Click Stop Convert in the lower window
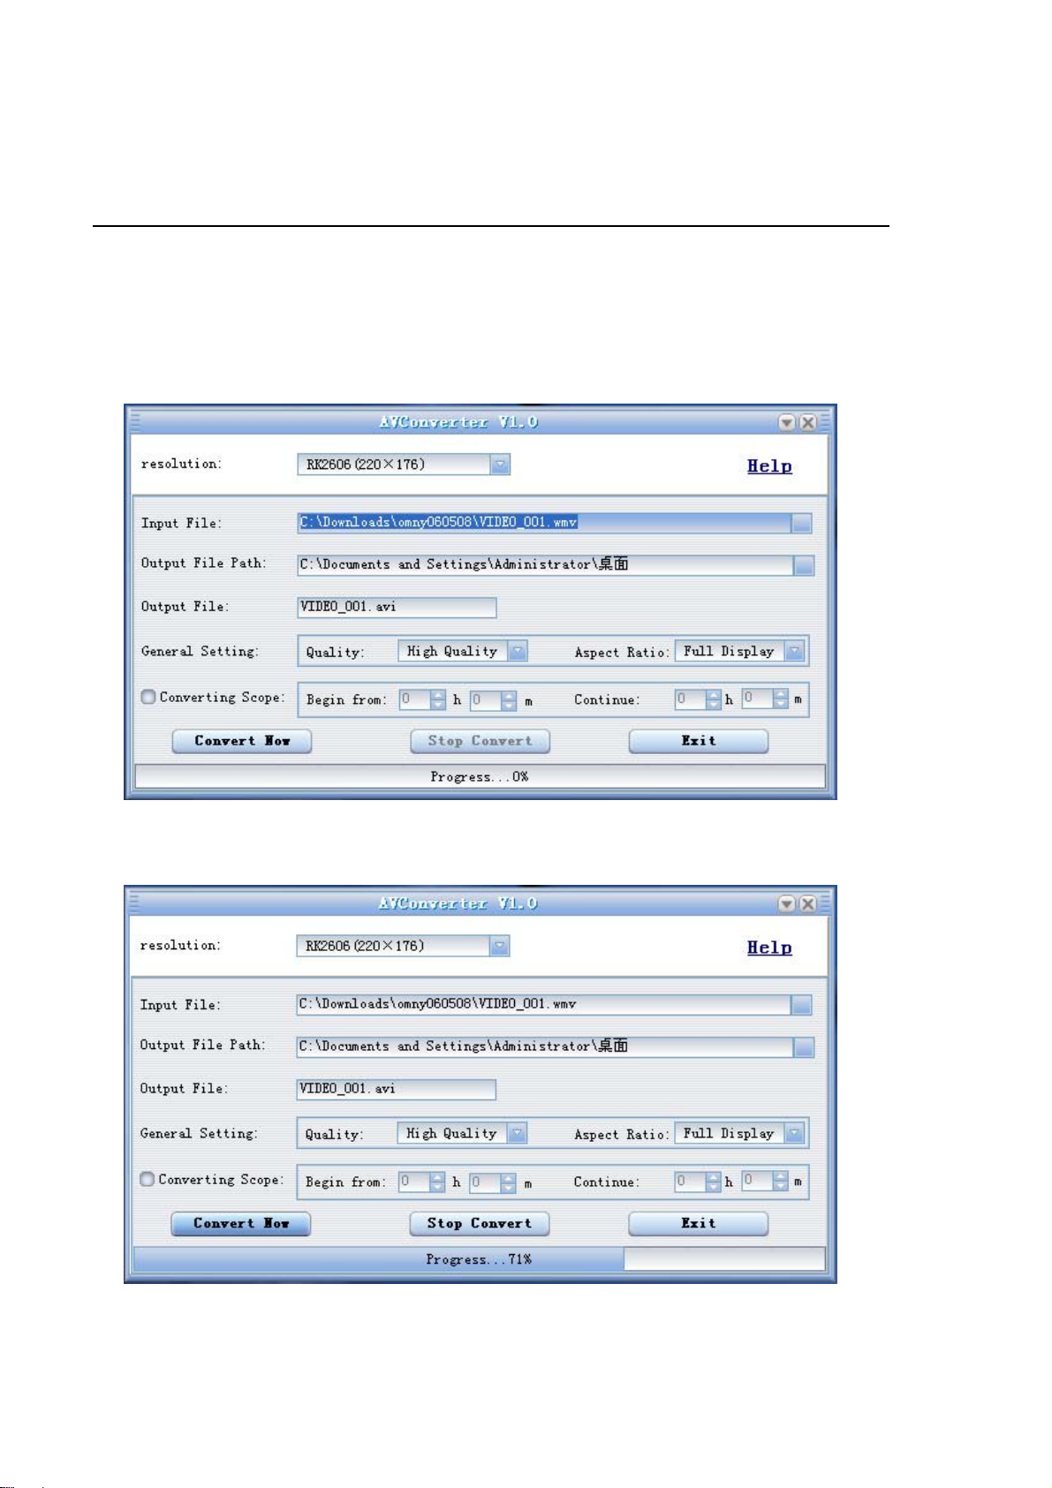Screen dimensions: 1052x1488 [x=480, y=1224]
